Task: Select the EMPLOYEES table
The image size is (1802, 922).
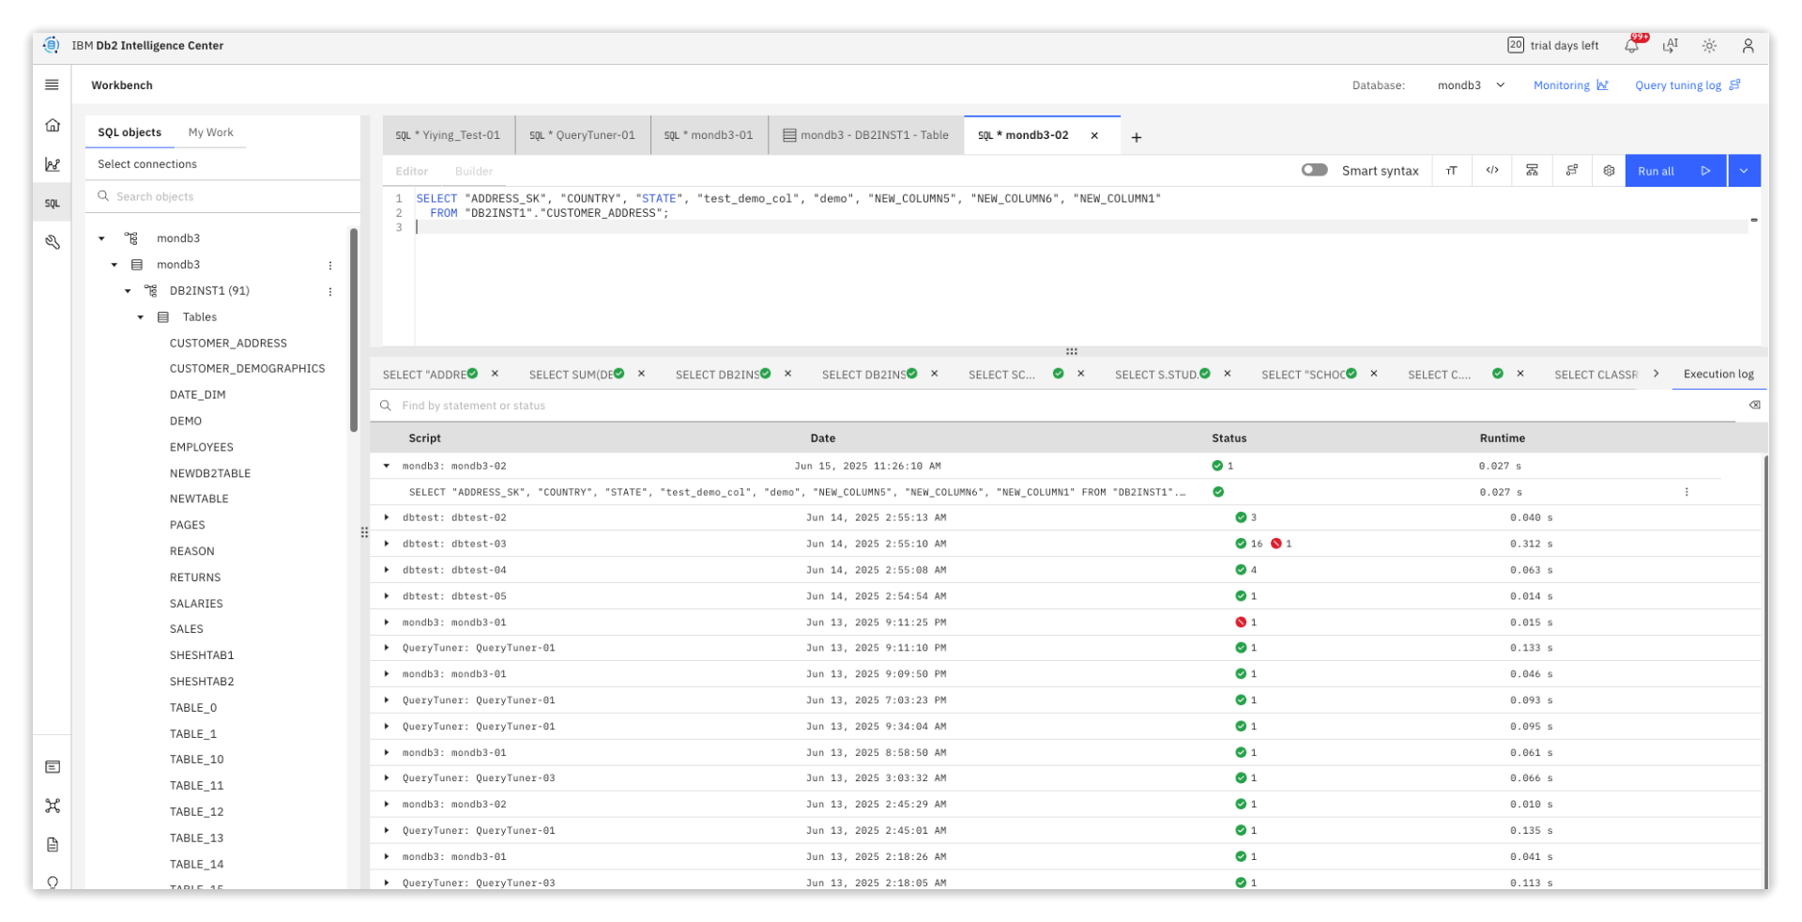Action: click(201, 448)
